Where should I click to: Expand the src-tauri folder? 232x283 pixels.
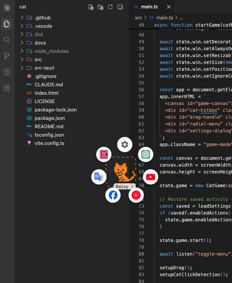[72, 68]
